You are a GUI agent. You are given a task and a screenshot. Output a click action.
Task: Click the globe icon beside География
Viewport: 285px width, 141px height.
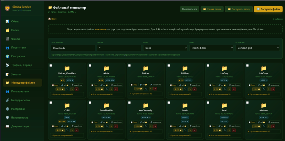[8, 56]
